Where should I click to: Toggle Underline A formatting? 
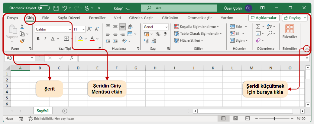coord(53,39)
